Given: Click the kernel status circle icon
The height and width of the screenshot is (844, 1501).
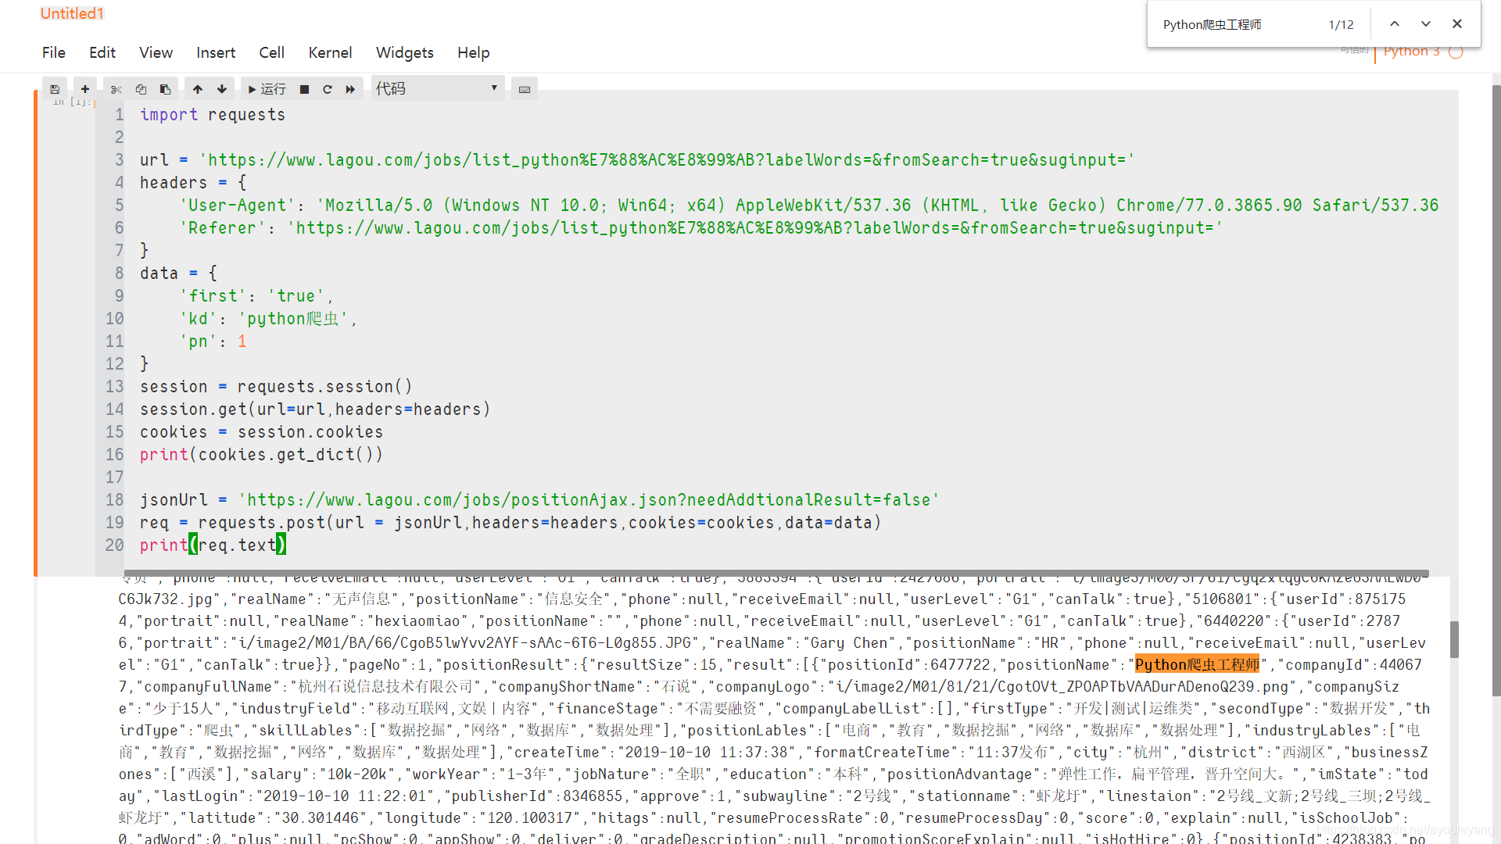Looking at the screenshot, I should coord(1456,52).
